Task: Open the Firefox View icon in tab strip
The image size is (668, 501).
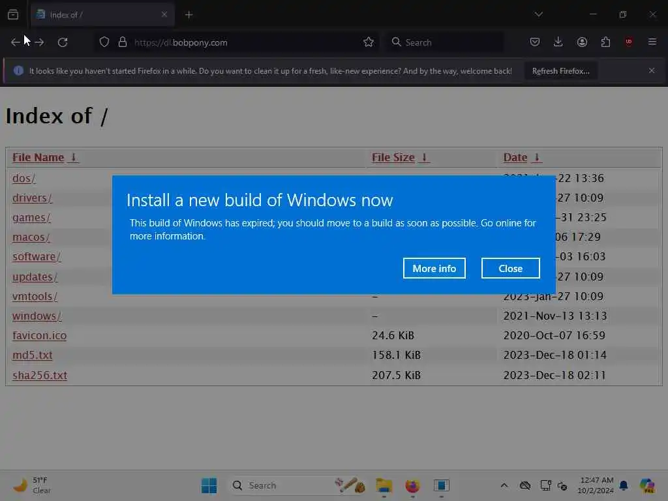Action: [x=13, y=14]
